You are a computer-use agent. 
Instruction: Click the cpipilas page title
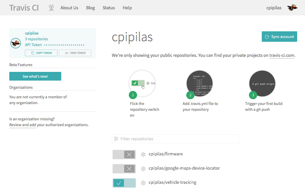[132, 37]
